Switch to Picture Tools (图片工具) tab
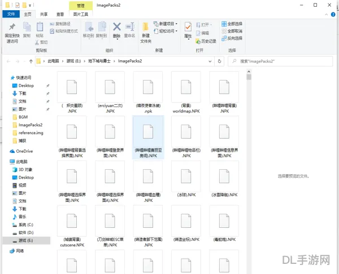Image resolution: width=339 pixels, height=274 pixels. (x=81, y=14)
